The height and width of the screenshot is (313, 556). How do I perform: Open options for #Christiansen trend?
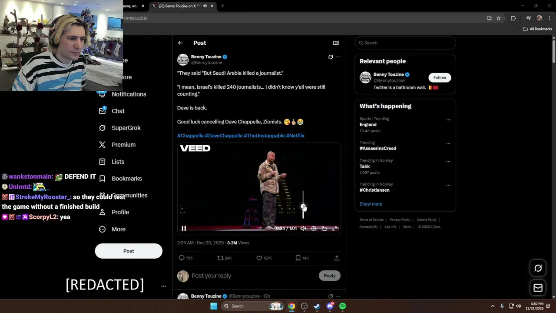448,185
